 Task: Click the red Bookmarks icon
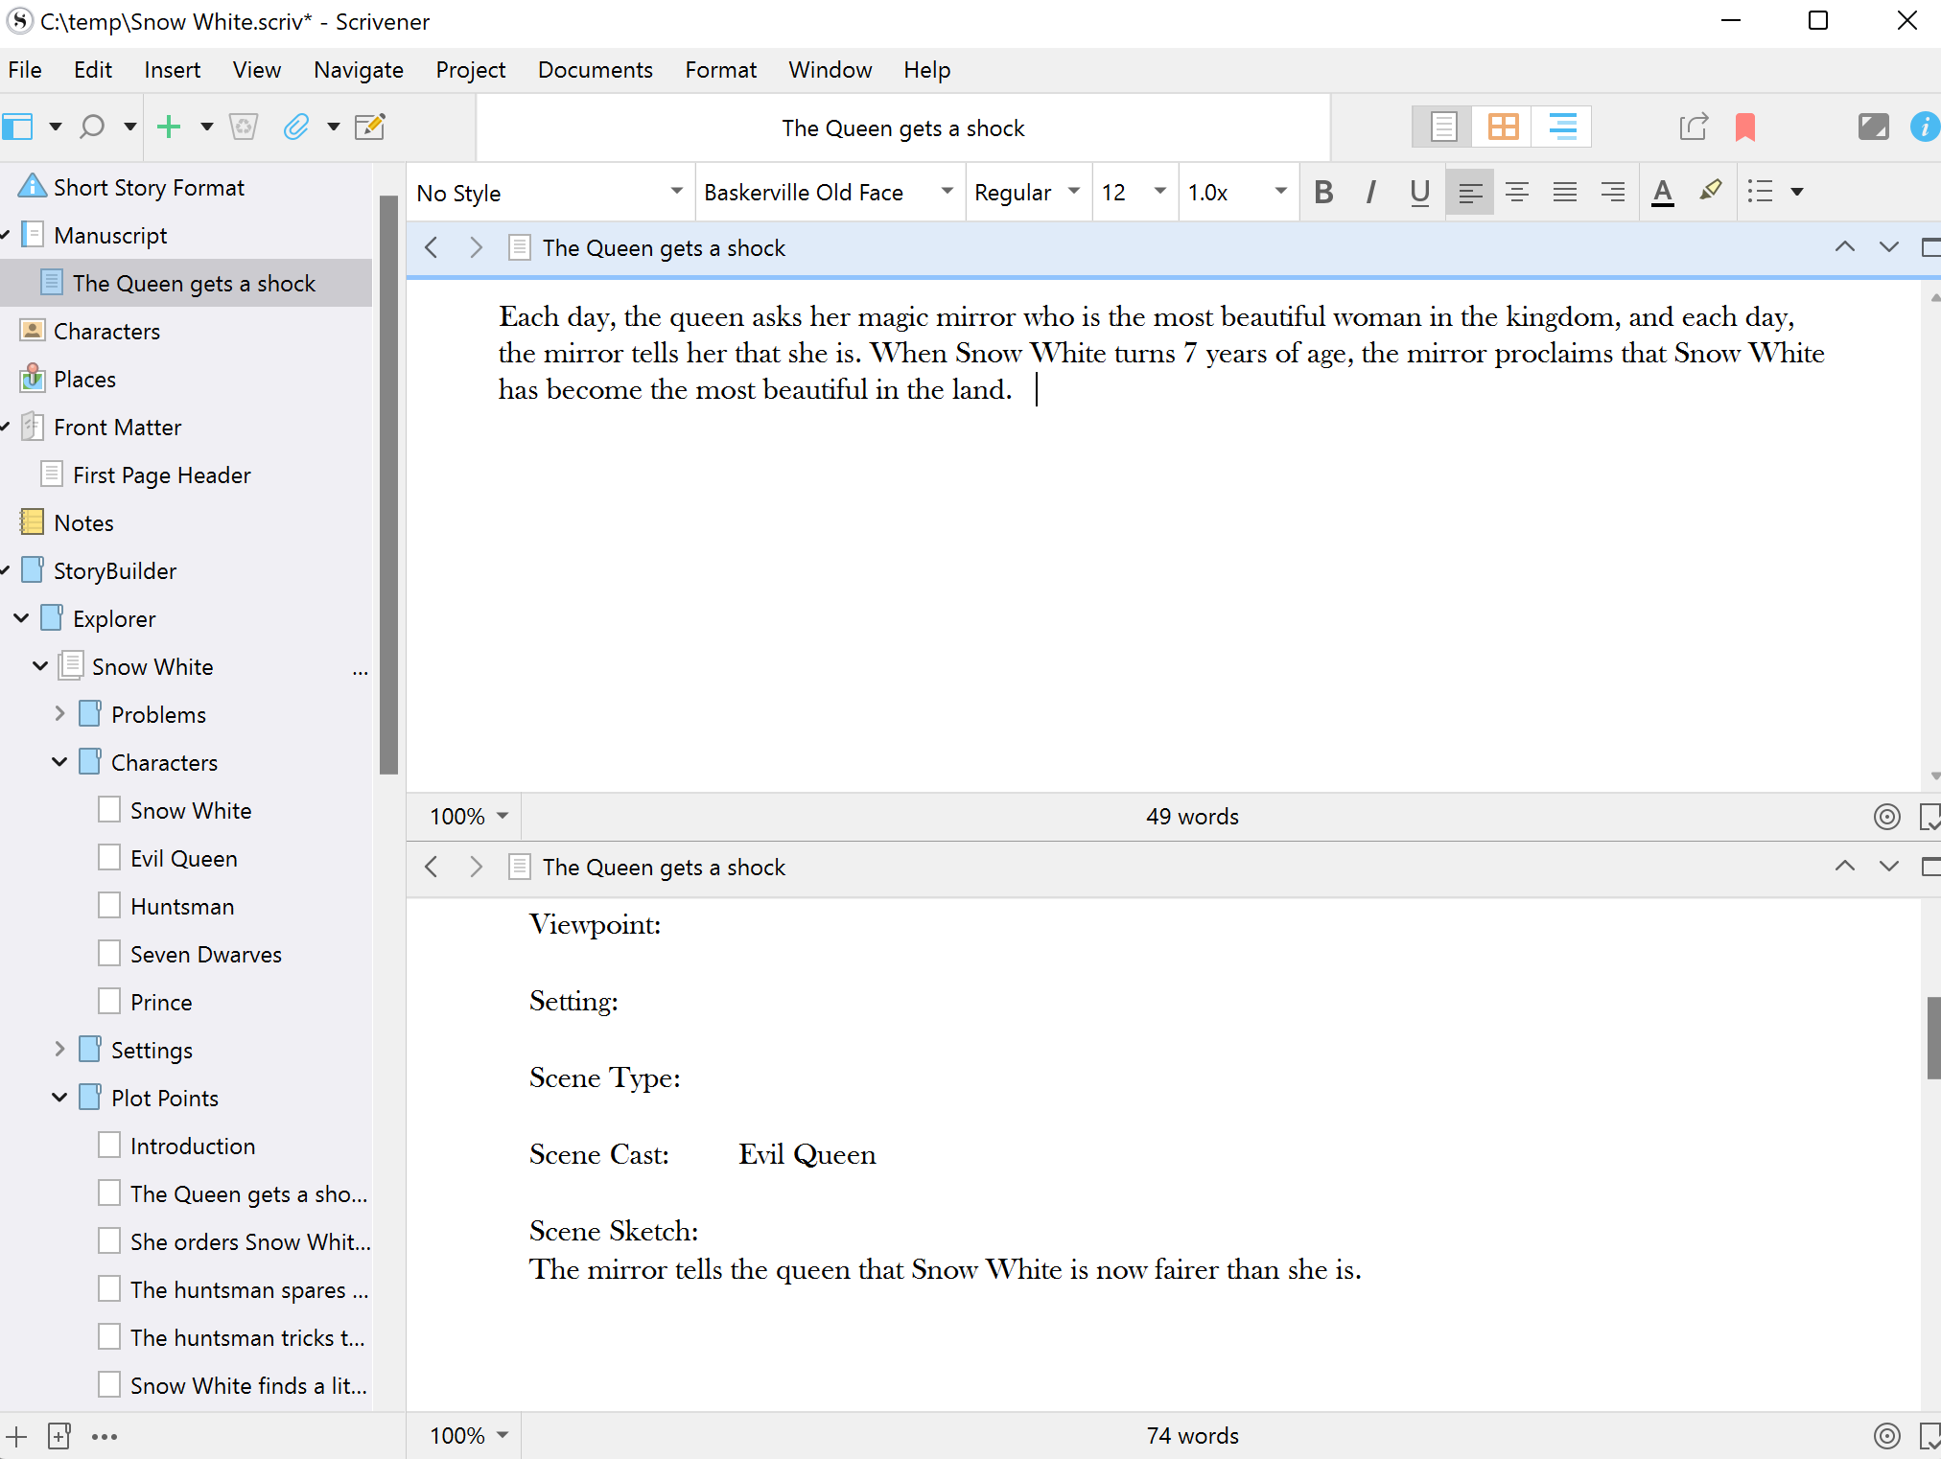(1744, 127)
